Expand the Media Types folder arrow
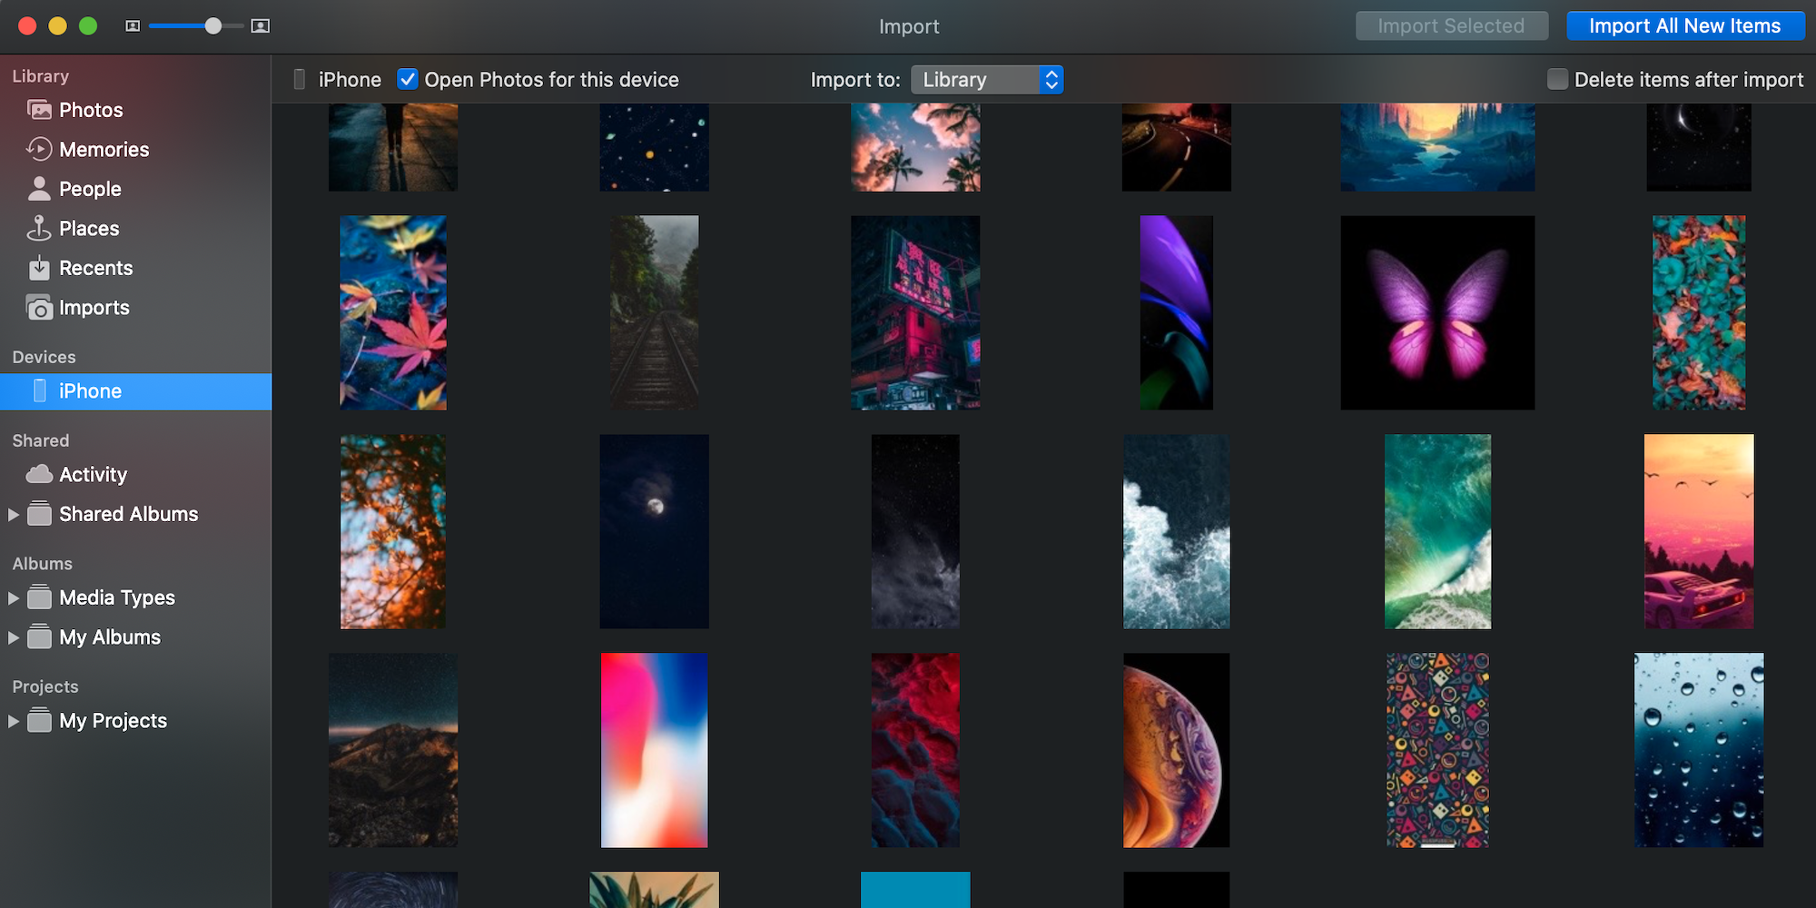 [14, 597]
